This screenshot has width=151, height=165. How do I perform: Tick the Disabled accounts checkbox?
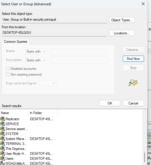coord(8,69)
